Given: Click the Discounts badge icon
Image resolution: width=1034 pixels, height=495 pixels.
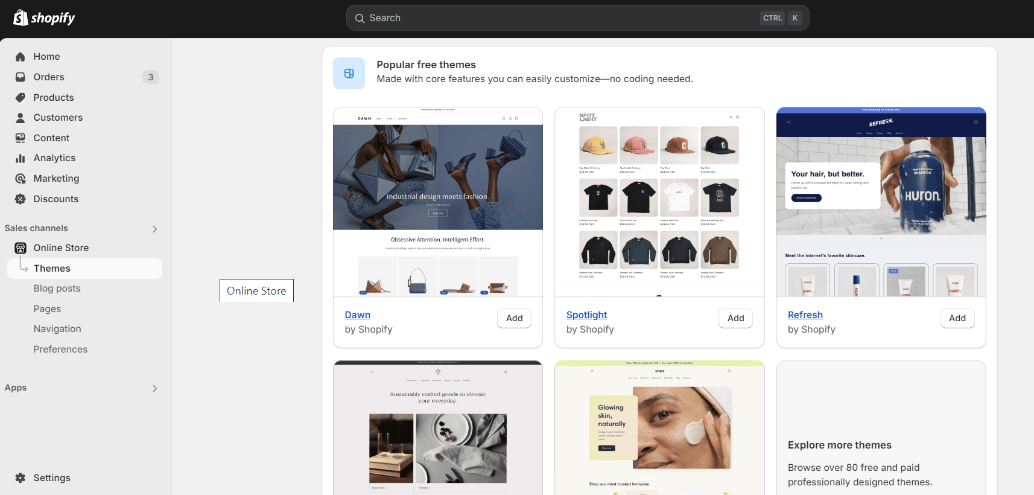Looking at the screenshot, I should (x=21, y=199).
